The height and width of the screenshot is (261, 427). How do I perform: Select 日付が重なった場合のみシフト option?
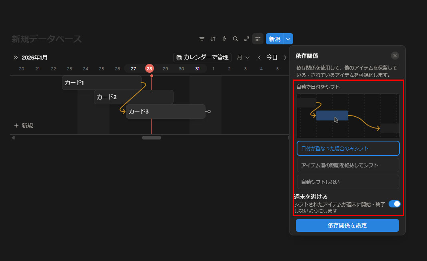(348, 148)
